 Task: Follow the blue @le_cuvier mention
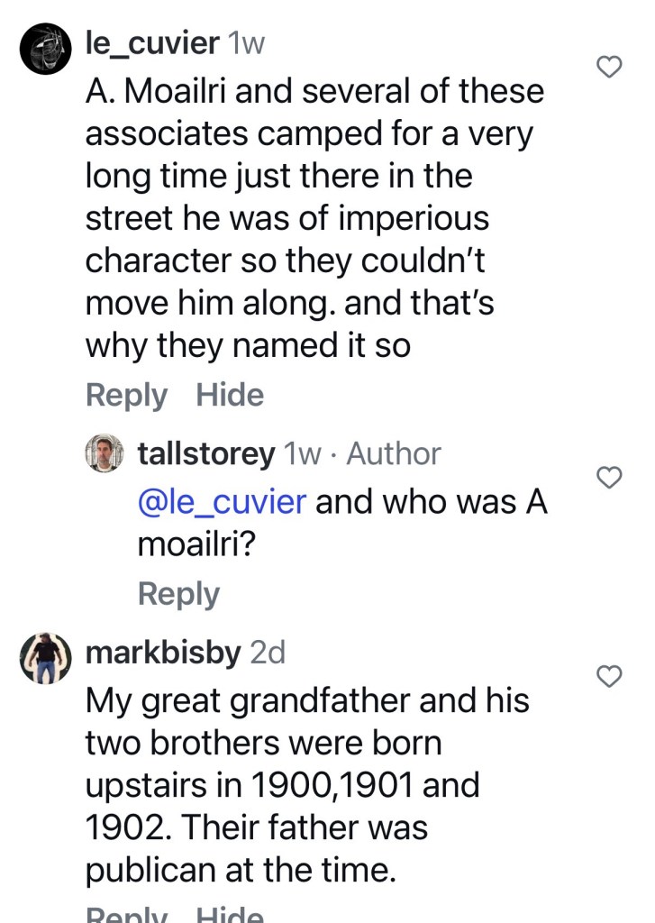click(x=222, y=501)
